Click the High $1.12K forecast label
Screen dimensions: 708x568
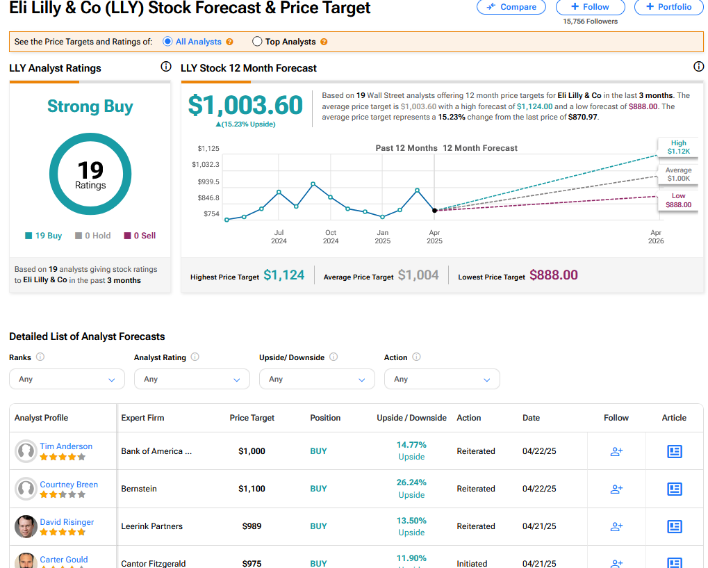click(678, 147)
